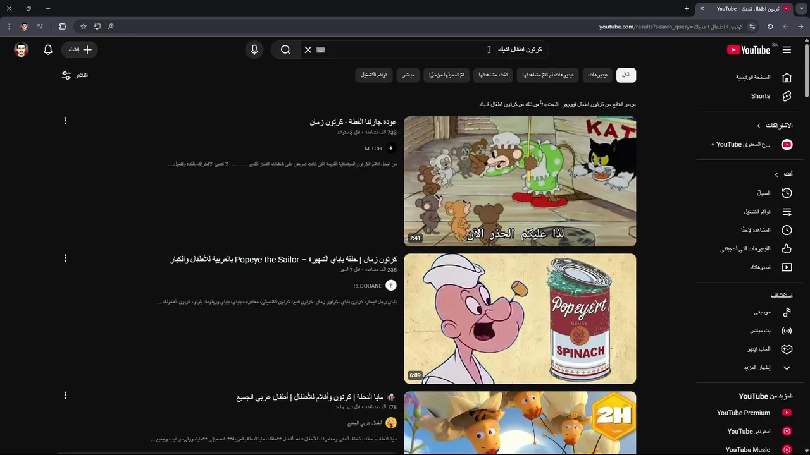Visit the M-TCH channel
This screenshot has height=455, width=810.
pos(373,149)
